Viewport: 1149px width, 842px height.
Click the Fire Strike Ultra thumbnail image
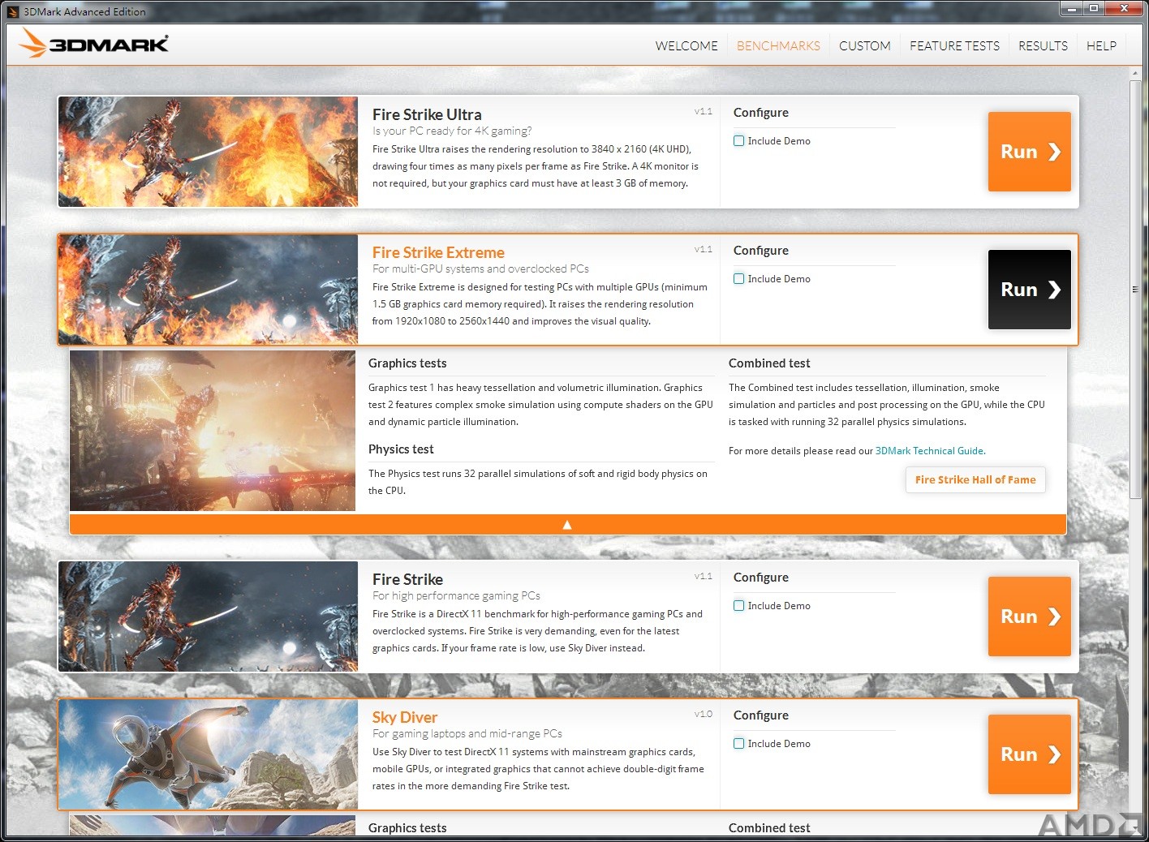[x=208, y=152]
